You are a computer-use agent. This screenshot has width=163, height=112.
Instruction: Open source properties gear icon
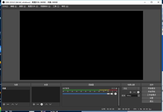coord(42,104)
